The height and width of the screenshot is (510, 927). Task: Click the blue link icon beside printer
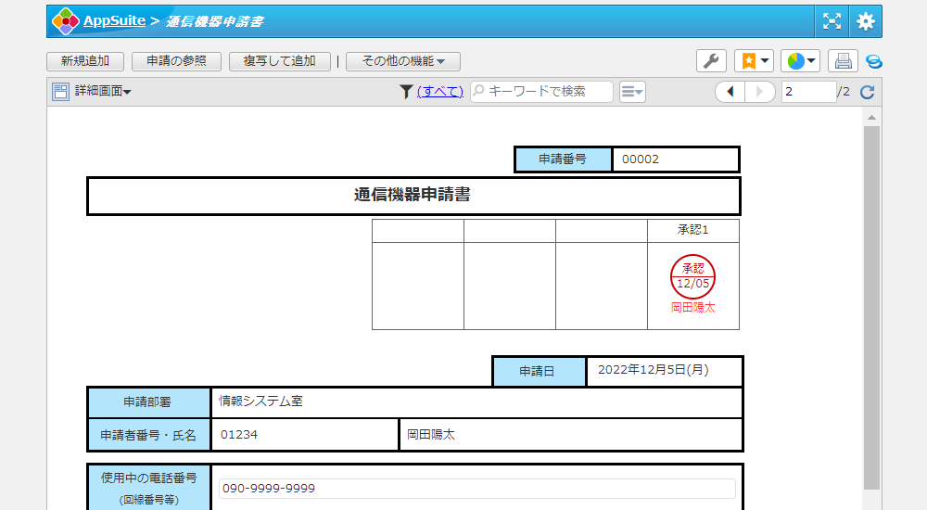pyautogui.click(x=873, y=62)
